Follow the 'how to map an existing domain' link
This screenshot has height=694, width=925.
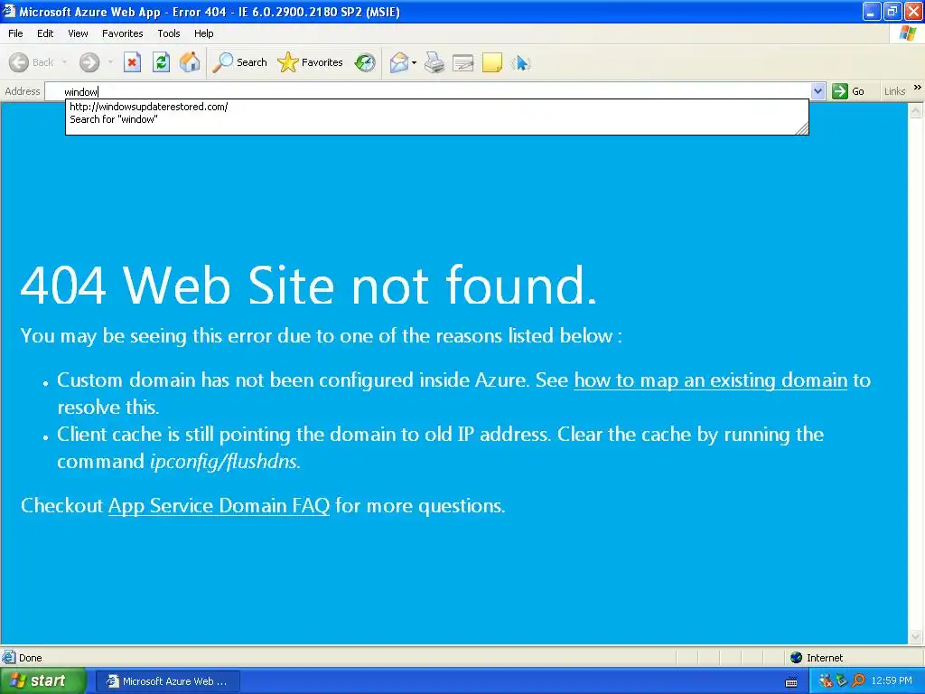click(x=710, y=380)
